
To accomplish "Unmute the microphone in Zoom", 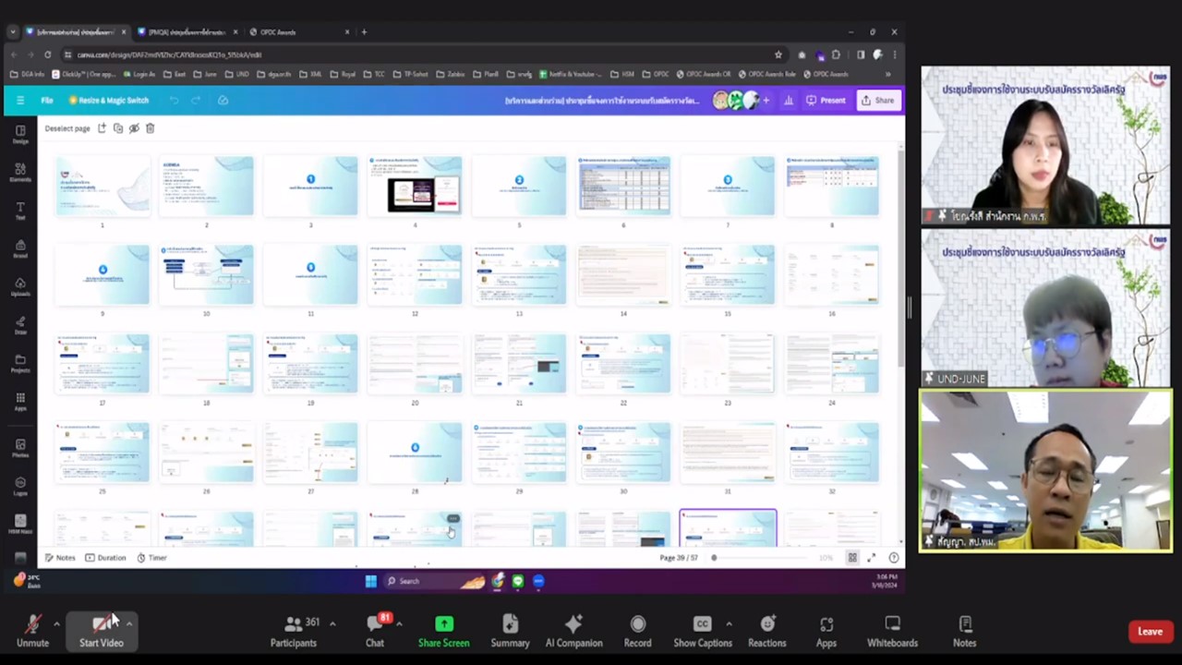I will click(32, 632).
